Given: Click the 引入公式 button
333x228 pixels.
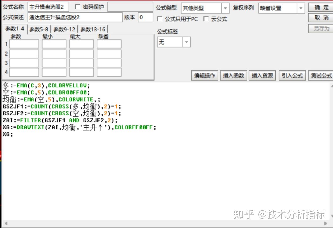Looking at the screenshot, I should click(x=292, y=75).
